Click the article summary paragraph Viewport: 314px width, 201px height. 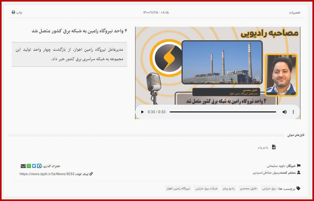coord(69,54)
